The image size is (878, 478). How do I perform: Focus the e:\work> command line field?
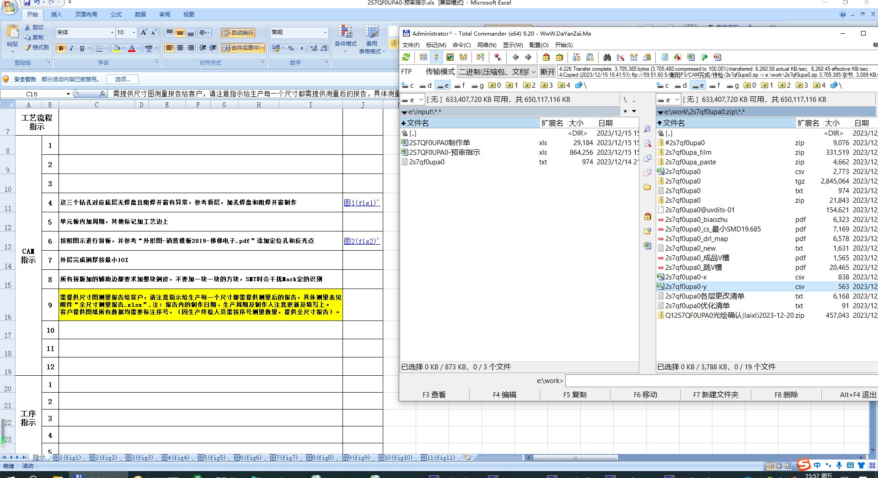[721, 381]
